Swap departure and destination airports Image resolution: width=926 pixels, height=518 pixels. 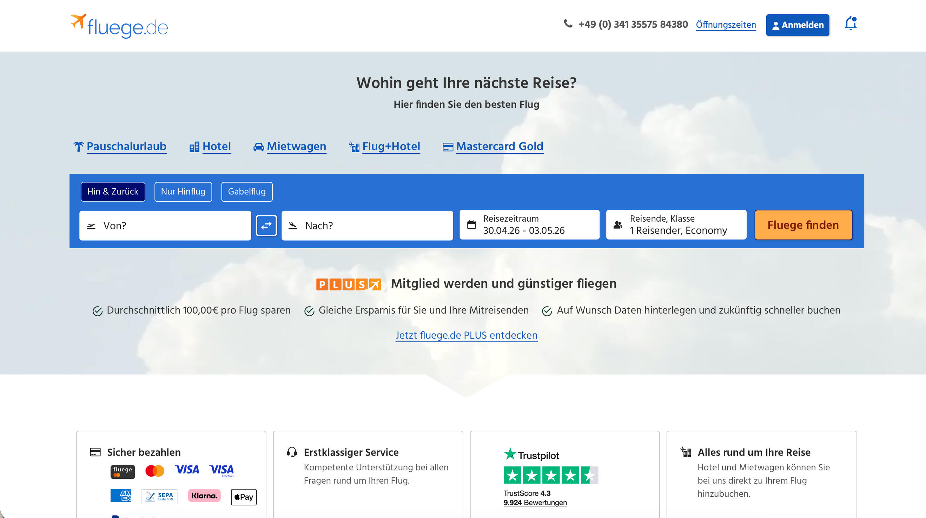pos(266,225)
